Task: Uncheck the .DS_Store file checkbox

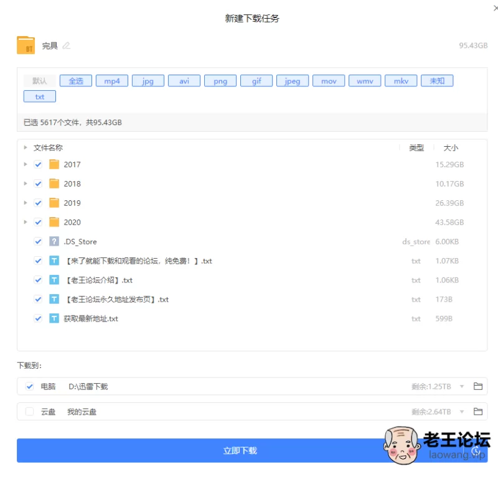Action: pyautogui.click(x=38, y=241)
